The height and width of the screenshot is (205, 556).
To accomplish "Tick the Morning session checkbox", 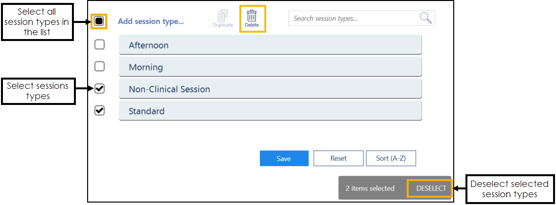I will click(99, 67).
